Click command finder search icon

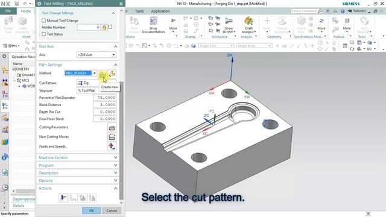point(320,11)
